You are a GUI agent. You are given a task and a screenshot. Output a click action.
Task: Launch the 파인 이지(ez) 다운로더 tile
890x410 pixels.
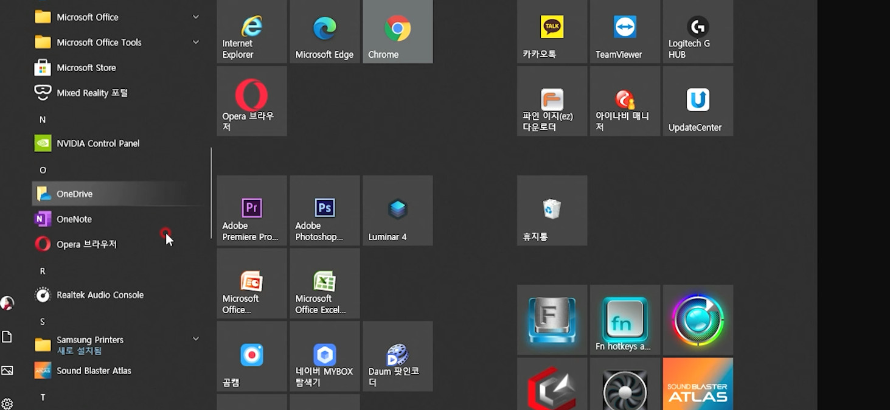coord(552,101)
